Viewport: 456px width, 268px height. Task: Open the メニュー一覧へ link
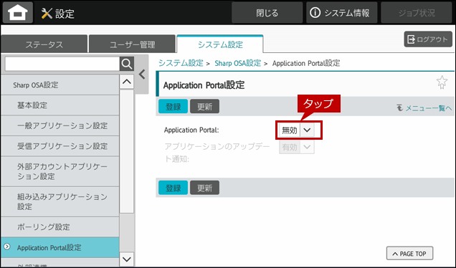point(424,108)
